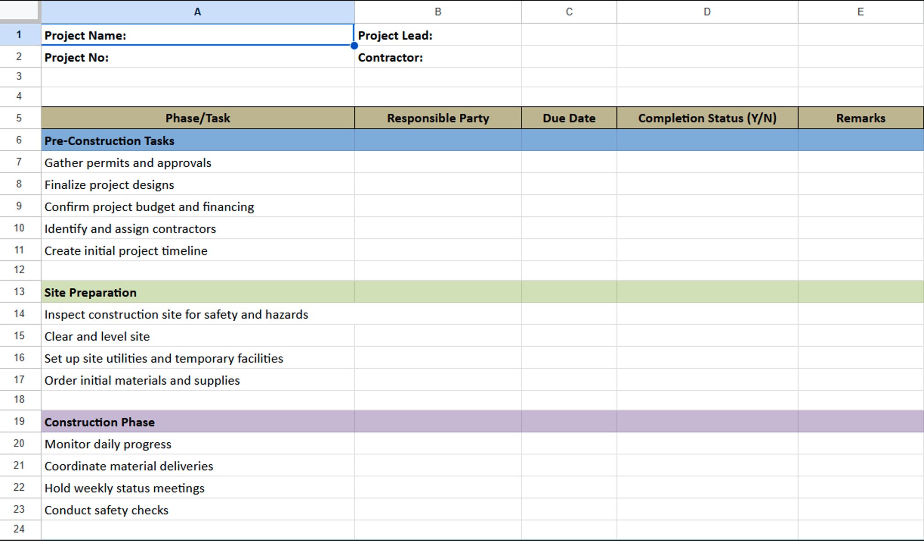Click 'Hold weekly status meetings' cell

coord(198,488)
